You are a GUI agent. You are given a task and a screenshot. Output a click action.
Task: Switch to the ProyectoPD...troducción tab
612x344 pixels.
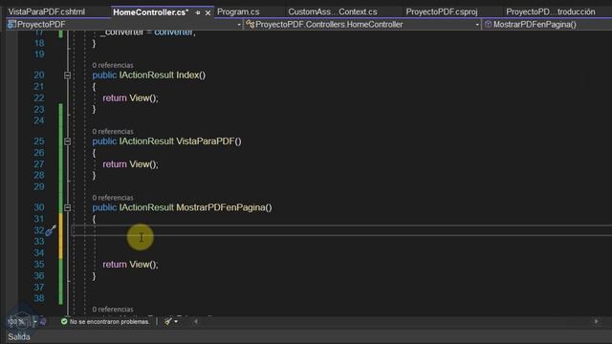551,11
